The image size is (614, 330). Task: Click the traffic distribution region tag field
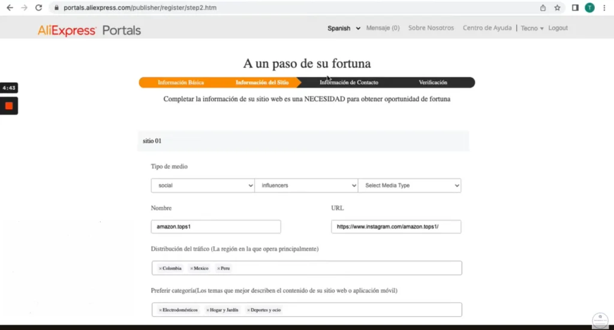(306, 268)
